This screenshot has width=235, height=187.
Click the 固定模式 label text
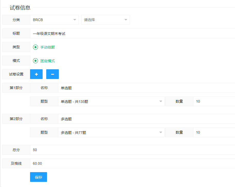tap(48, 61)
